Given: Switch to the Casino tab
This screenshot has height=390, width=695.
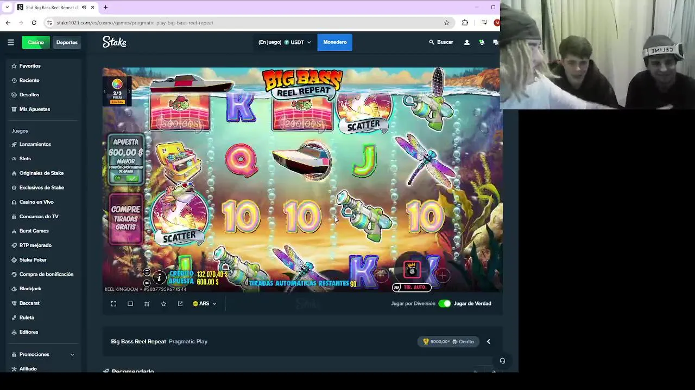Looking at the screenshot, I should coord(36,42).
